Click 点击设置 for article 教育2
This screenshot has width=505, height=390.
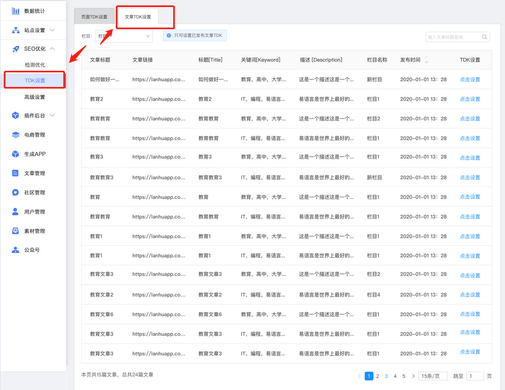click(x=470, y=99)
